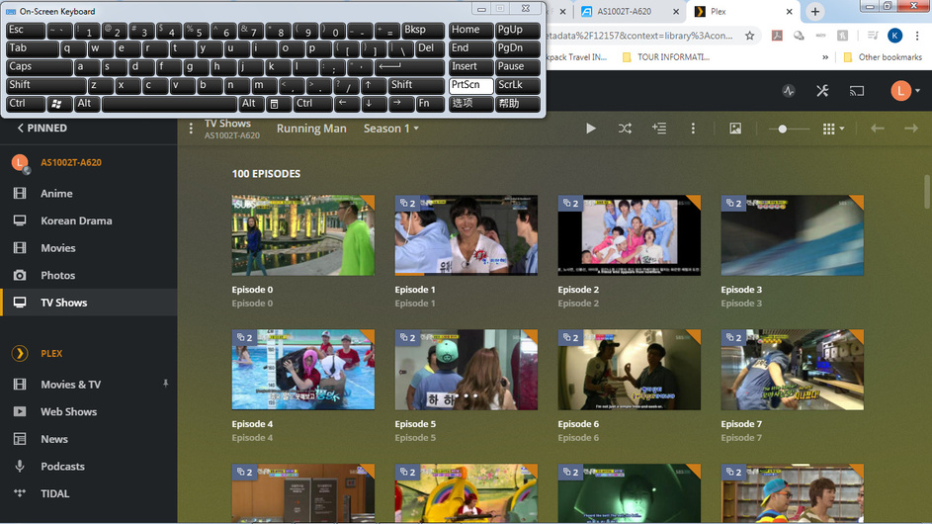The width and height of the screenshot is (932, 524).
Task: Open a new browser tab
Action: [815, 11]
